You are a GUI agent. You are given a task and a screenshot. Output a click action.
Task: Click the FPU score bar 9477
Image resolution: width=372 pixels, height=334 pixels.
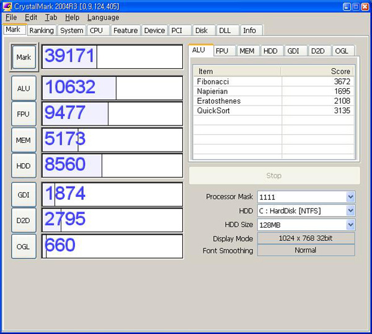tap(112, 114)
